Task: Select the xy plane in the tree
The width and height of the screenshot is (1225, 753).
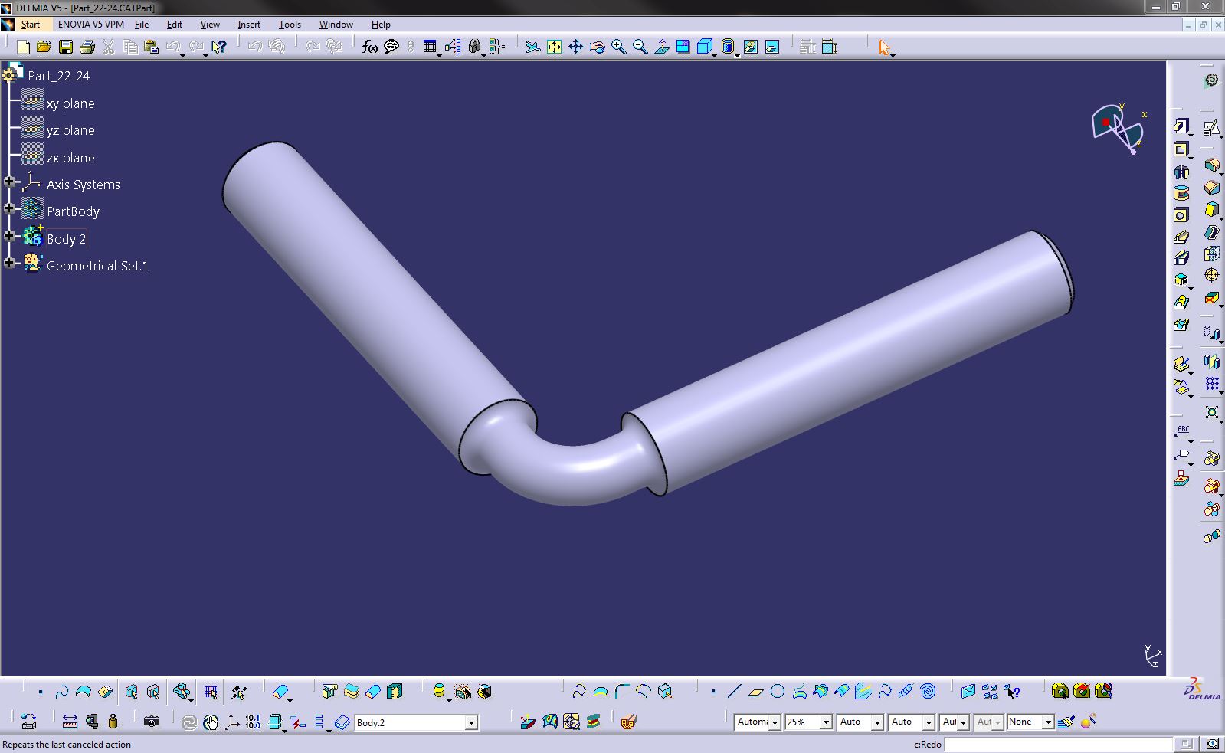Action: [70, 103]
